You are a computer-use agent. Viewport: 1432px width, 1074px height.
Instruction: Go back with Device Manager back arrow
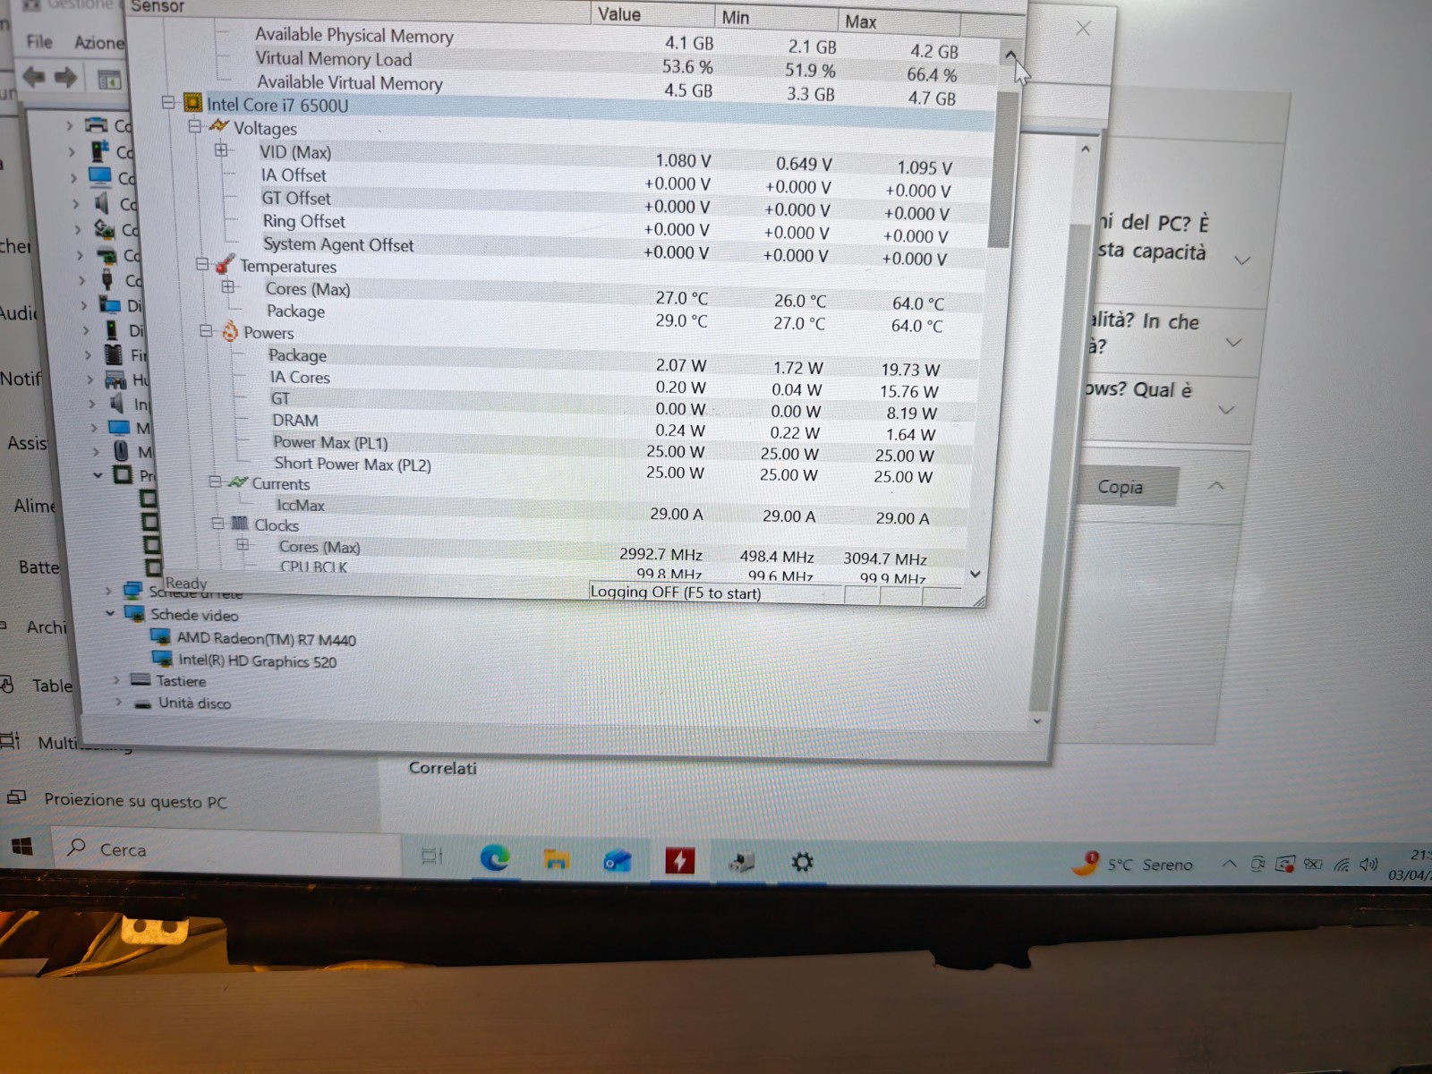pyautogui.click(x=33, y=78)
